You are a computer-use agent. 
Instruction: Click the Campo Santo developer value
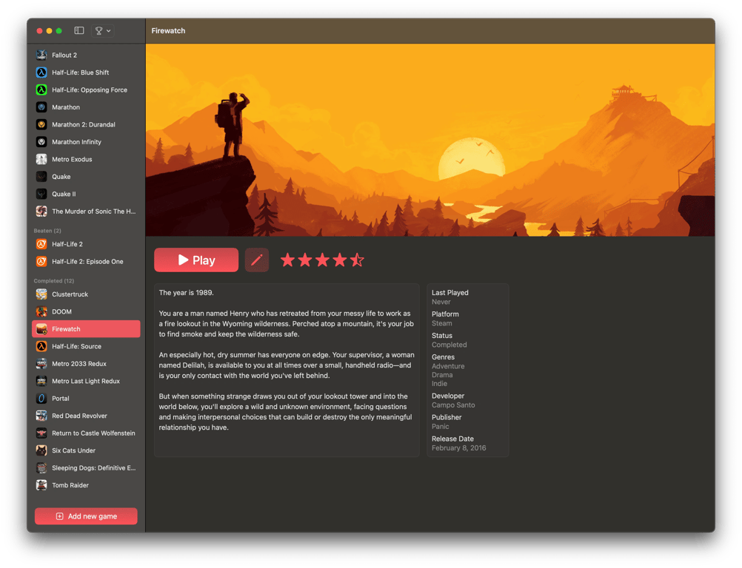coord(453,405)
